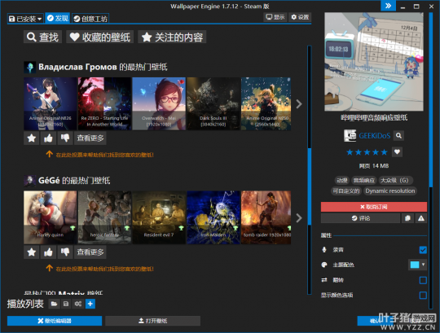The height and width of the screenshot is (333, 440).
Task: Search wallpapers by GEEKiDoS magnifier icon
Action: [398, 136]
